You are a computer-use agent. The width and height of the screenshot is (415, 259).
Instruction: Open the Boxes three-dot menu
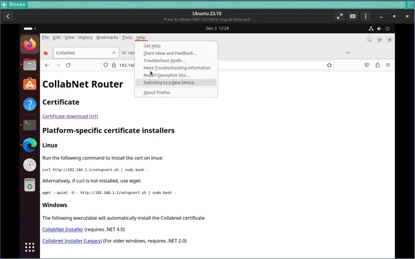(x=366, y=16)
